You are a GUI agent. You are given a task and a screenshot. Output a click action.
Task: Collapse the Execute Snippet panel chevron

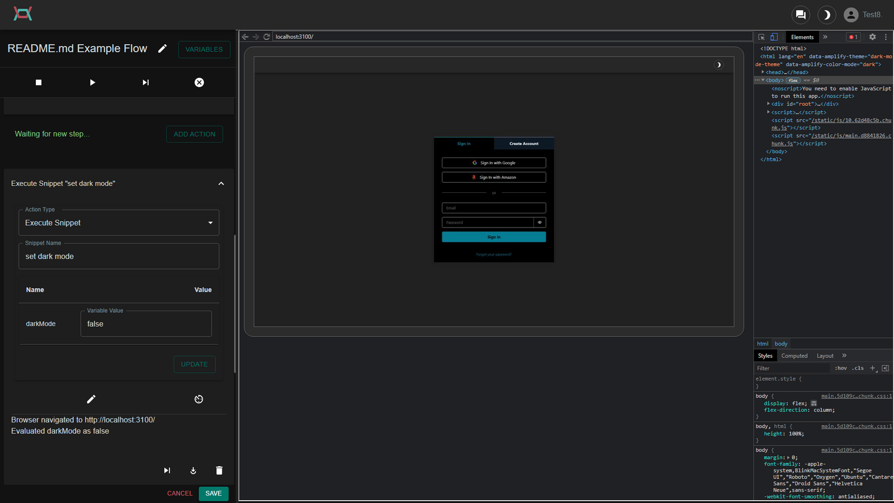(221, 183)
